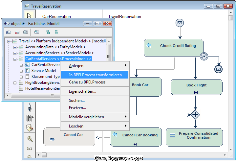Image resolution: width=237 pixels, height=161 pixels.
Task: Open the Anlegen submenu
Action: [95, 66]
